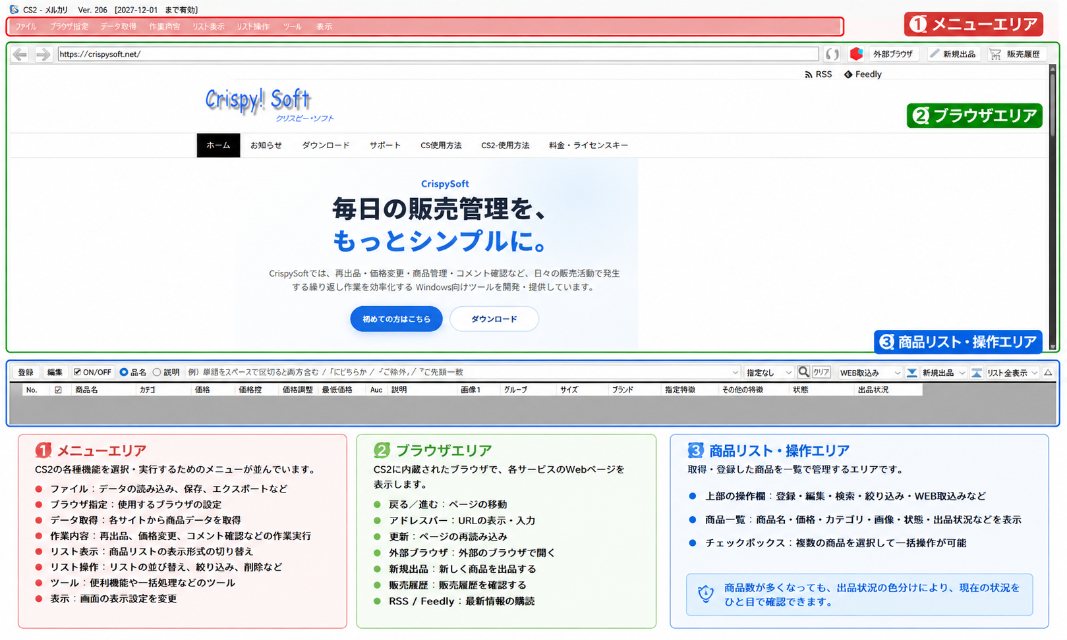Go forward with the browser forward arrow
Image resolution: width=1067 pixels, height=640 pixels.
pyautogui.click(x=43, y=54)
